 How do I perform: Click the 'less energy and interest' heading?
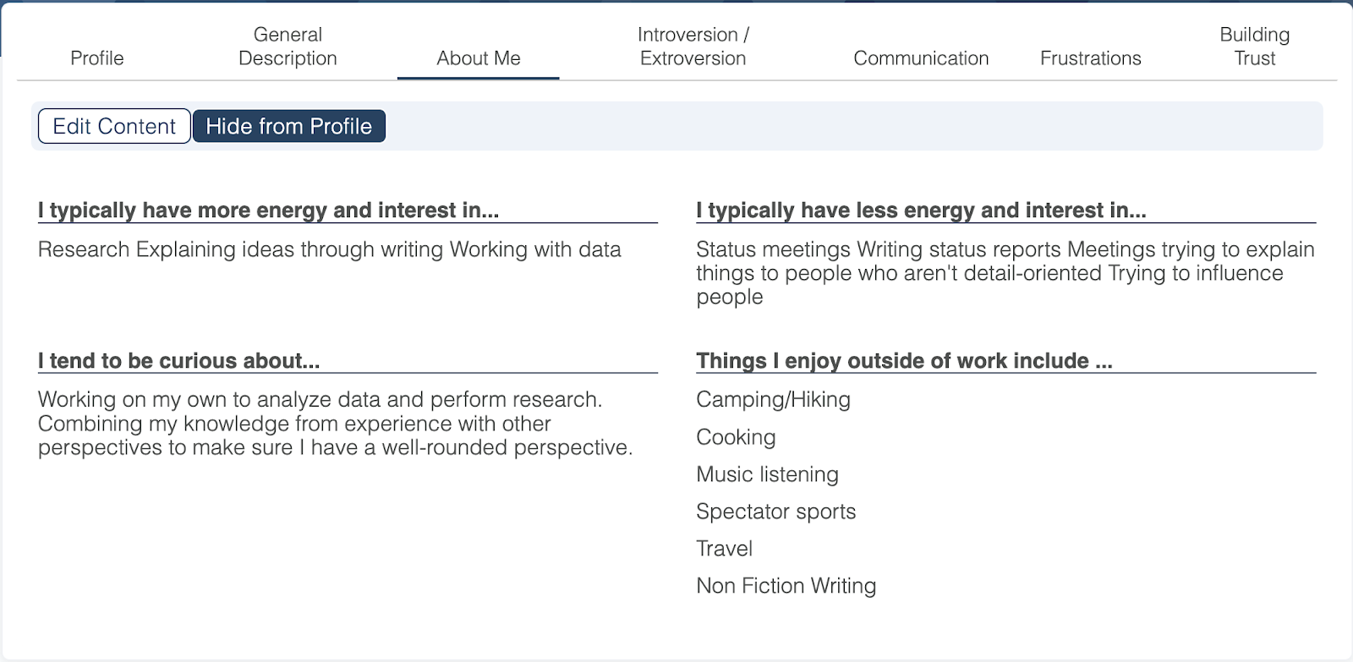click(x=921, y=211)
